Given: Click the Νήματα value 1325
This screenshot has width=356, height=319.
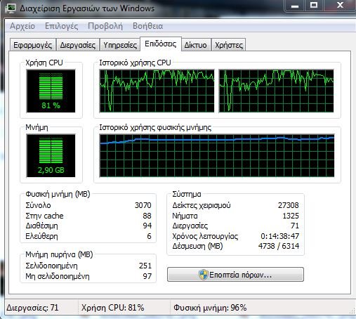Looking at the screenshot, I should (291, 216).
